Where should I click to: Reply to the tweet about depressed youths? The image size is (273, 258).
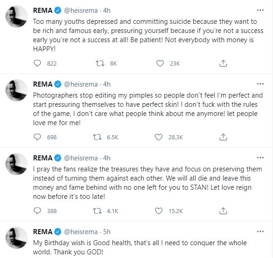pos(37,63)
